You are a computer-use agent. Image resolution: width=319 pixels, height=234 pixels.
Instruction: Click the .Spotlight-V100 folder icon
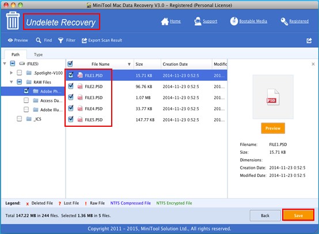[29, 73]
